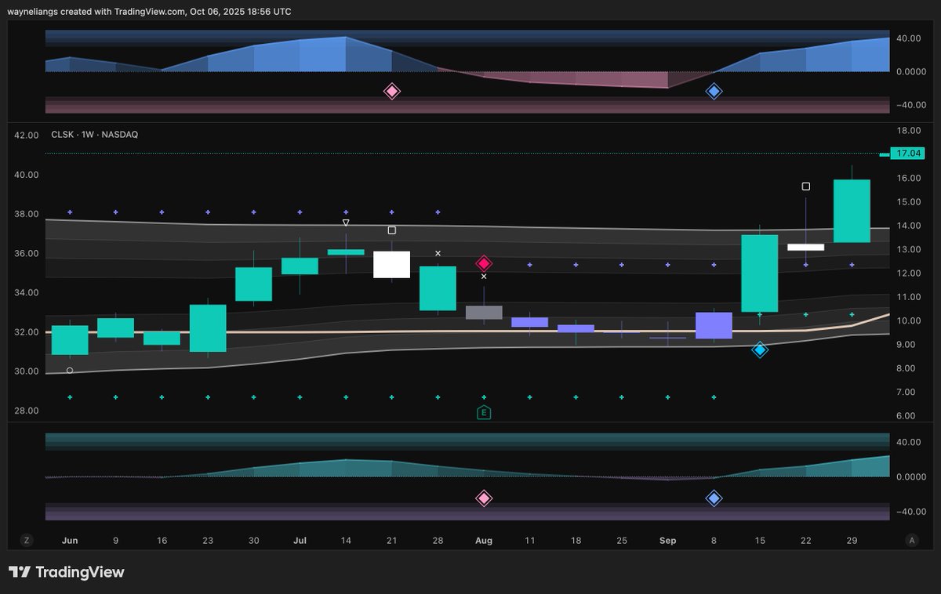
Task: Click the circle marker below the first June candle
Action: click(x=70, y=370)
